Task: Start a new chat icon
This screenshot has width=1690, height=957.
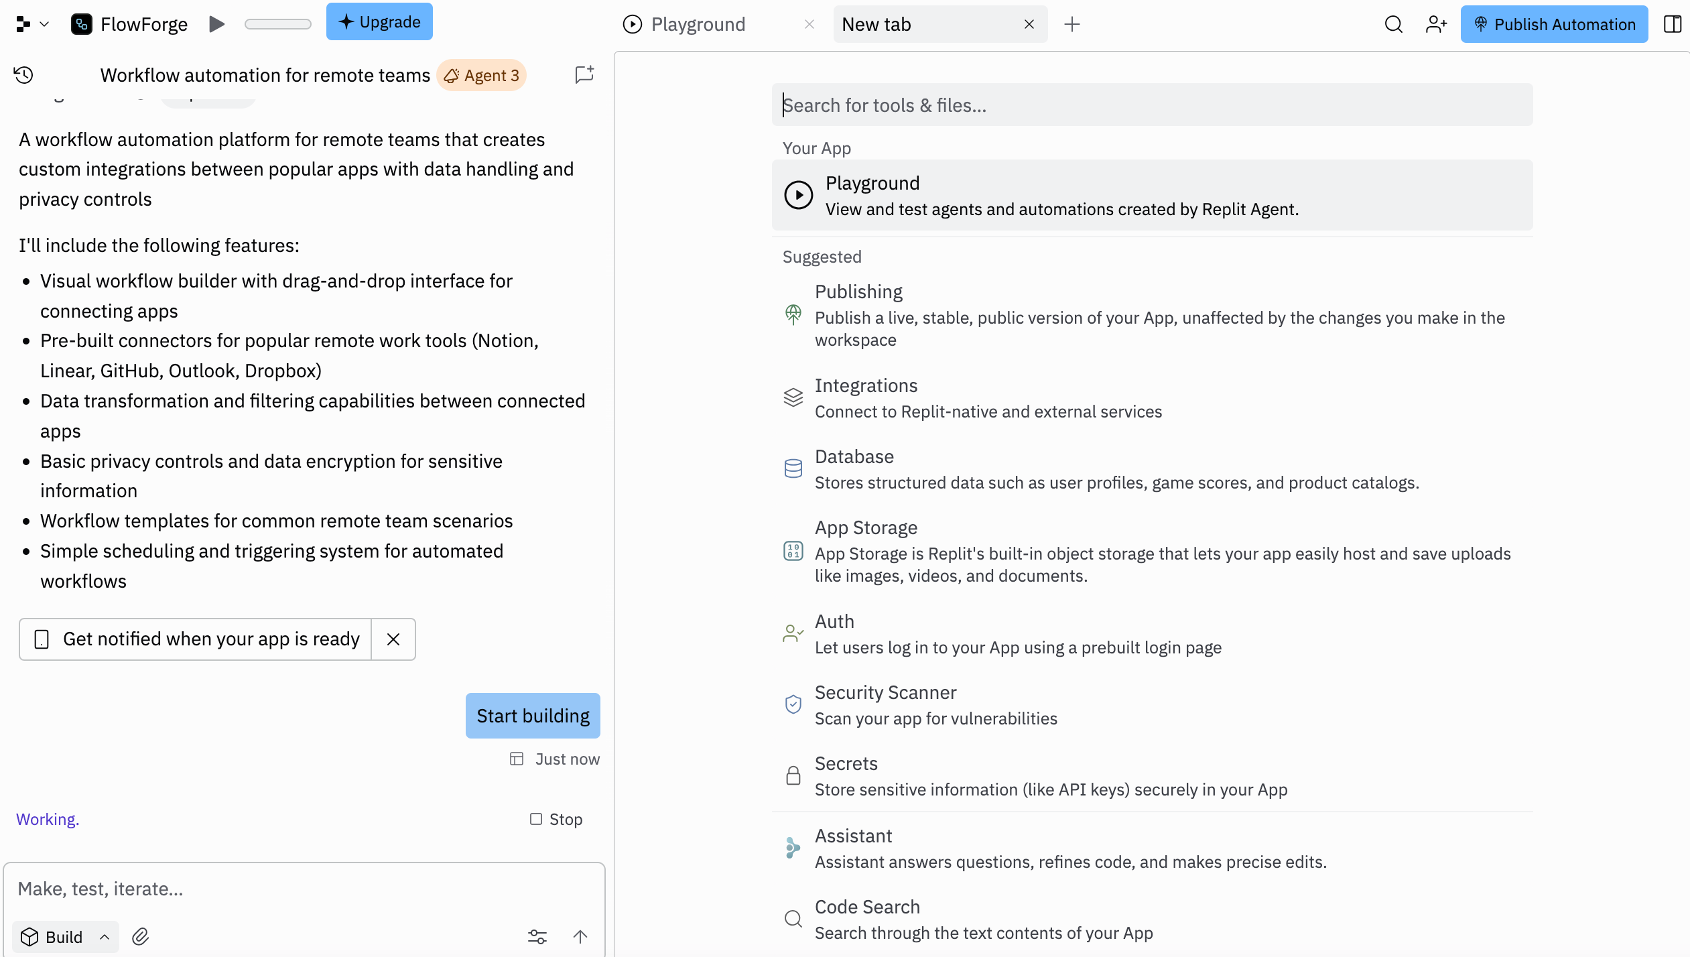Action: [584, 74]
